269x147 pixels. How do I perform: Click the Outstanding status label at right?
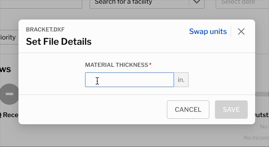click(262, 115)
